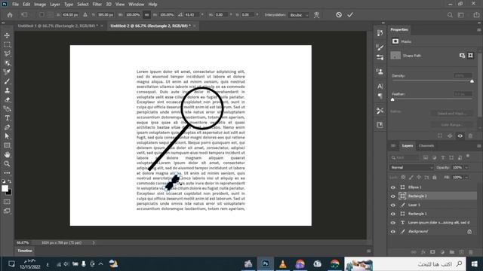
Task: Open the Interpolation Bicubic dropdown
Action: click(x=299, y=15)
